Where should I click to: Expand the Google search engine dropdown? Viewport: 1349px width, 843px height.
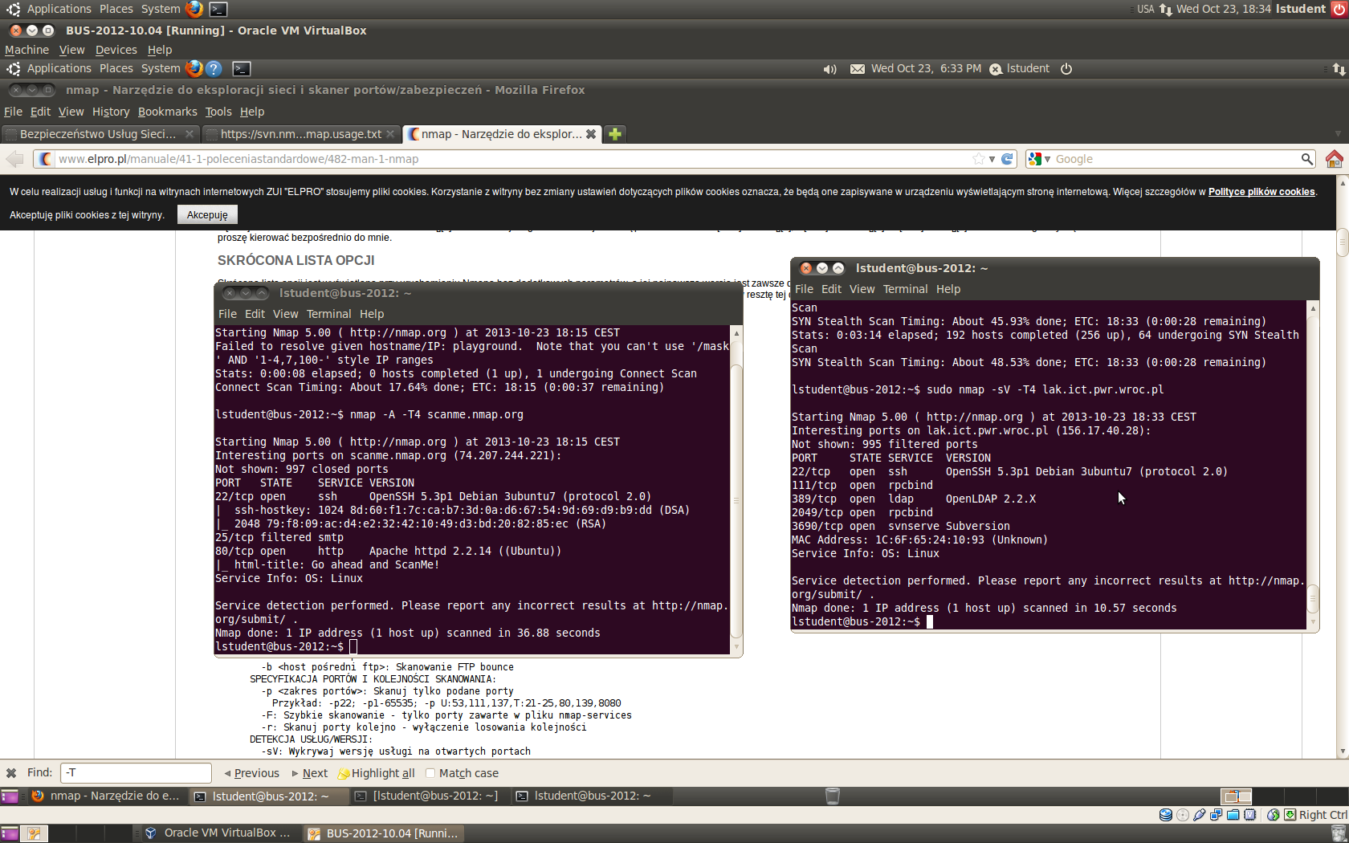[x=1040, y=159]
